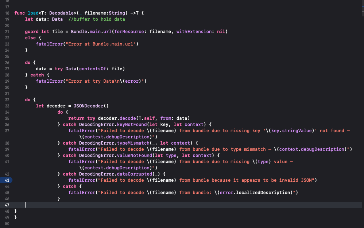This screenshot has width=364, height=228.
Task: Click line number 18 in the gutter
Action: point(7,13)
